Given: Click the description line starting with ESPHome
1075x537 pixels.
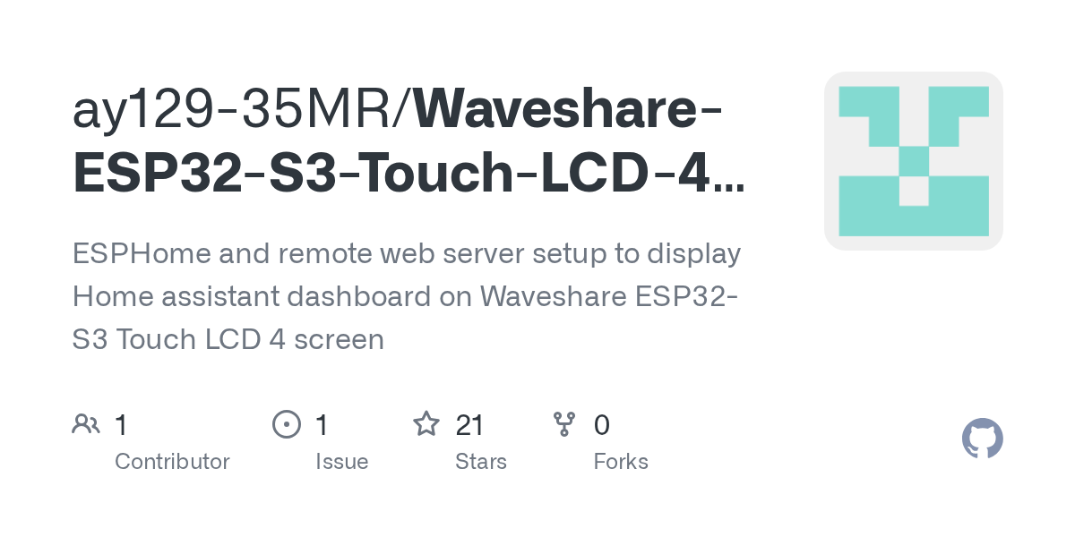Looking at the screenshot, I should pos(407,254).
